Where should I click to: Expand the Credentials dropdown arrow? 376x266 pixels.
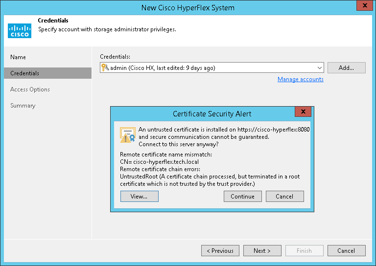coord(319,68)
